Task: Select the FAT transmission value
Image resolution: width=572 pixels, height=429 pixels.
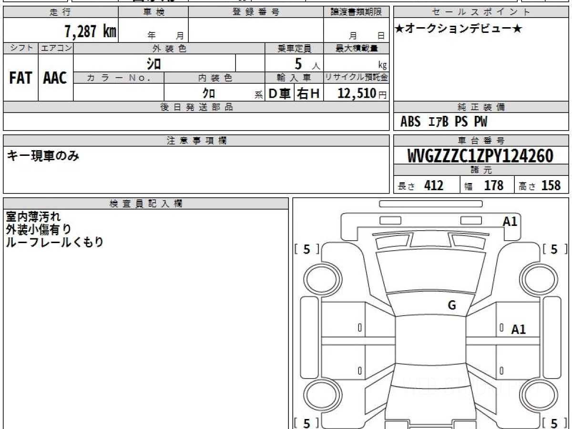Action: [x=20, y=78]
